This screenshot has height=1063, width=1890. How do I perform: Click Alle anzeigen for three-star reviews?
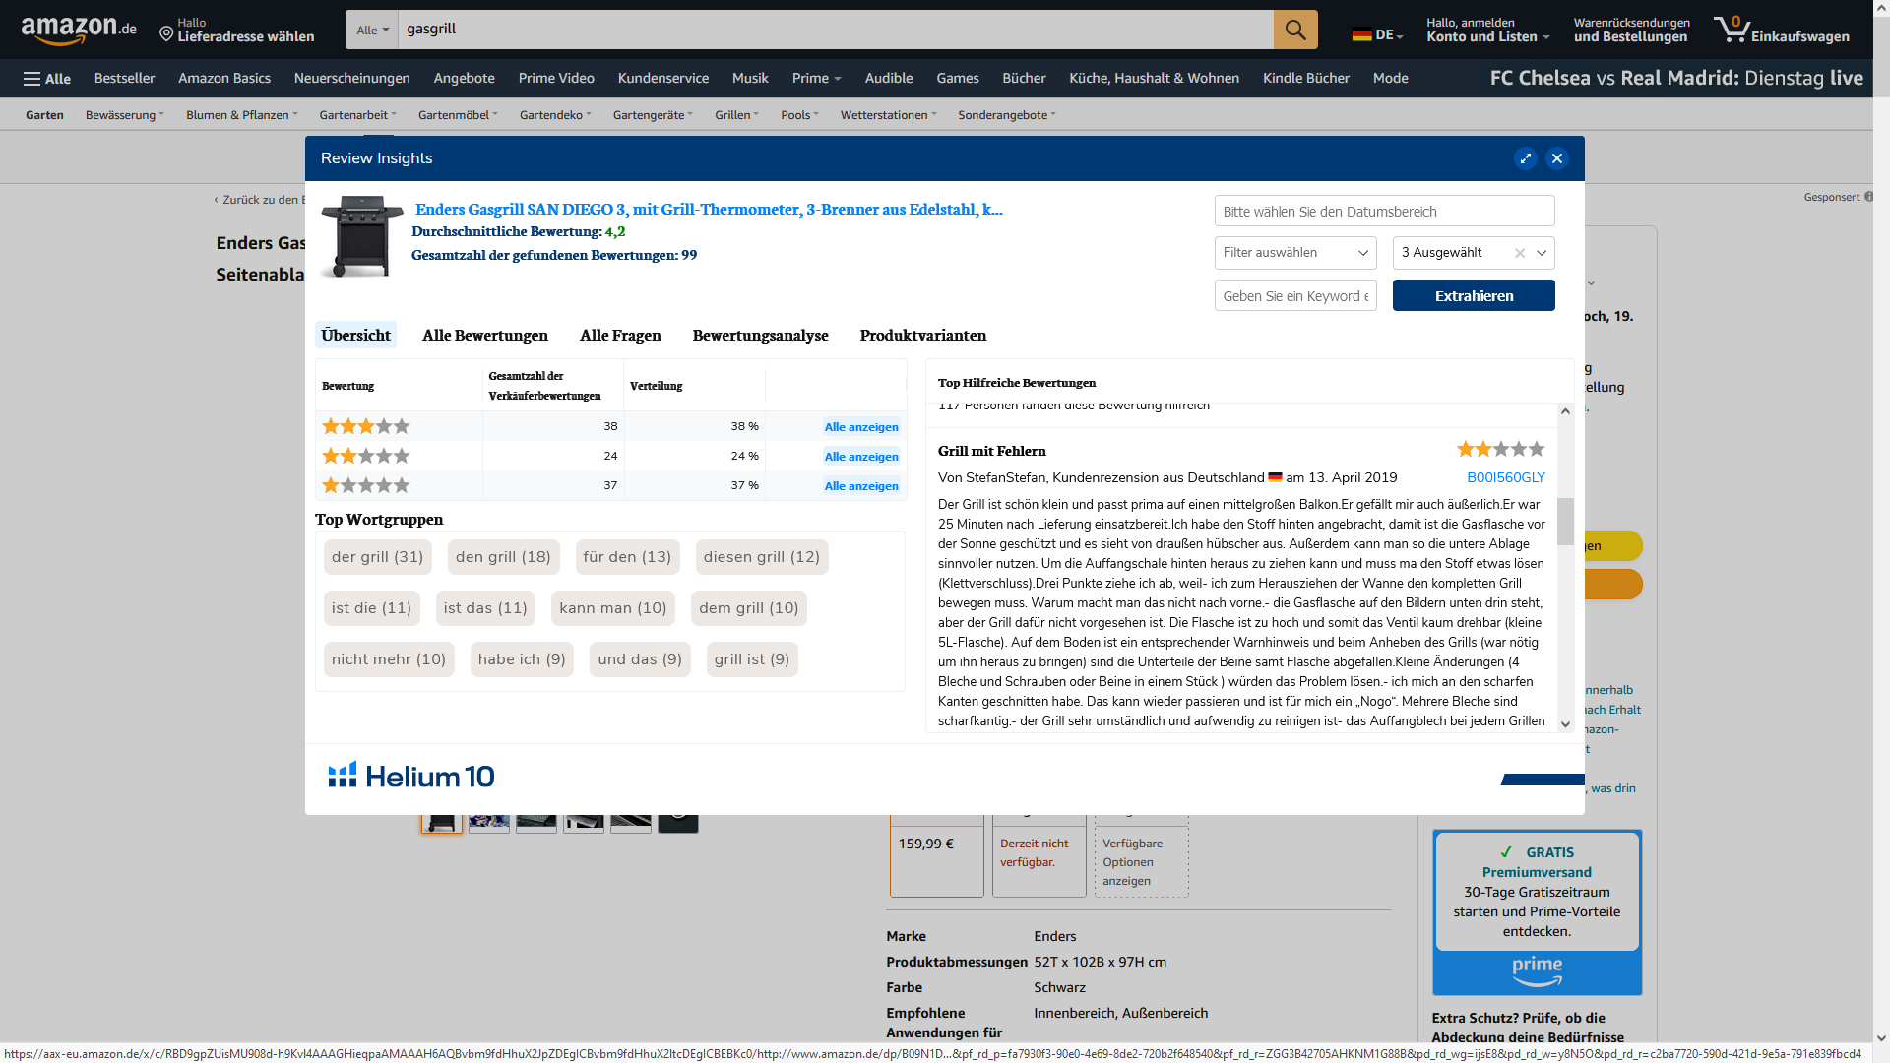[861, 427]
